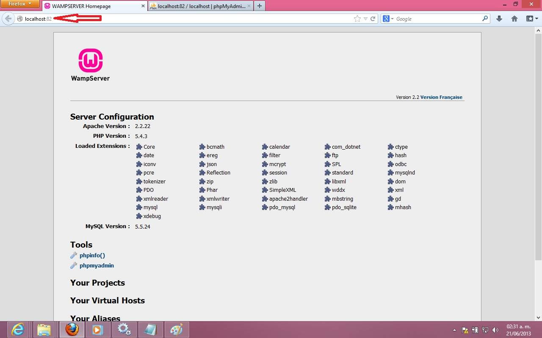
Task: Click the puzzle icon next to mysqli
Action: [x=202, y=207]
